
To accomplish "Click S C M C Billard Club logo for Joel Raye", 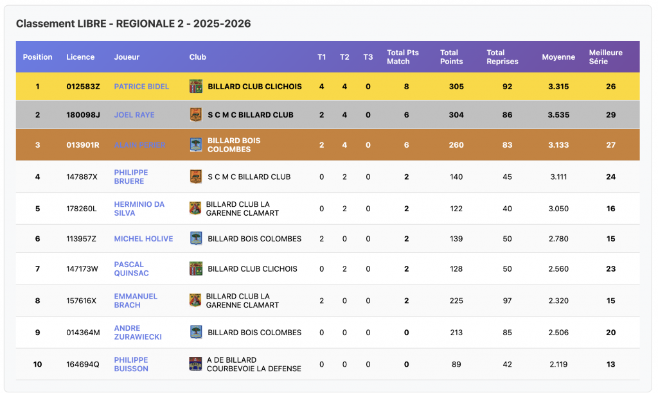I will [196, 115].
